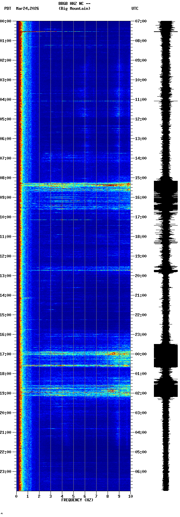Viewport: 180px width, 517px height.
Task: Click the frequency tick label "10"
Action: tap(130, 496)
